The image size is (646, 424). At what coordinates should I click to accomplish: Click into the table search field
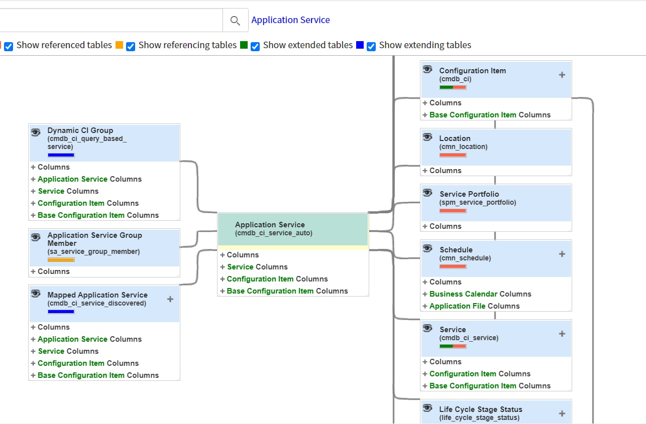pyautogui.click(x=111, y=20)
